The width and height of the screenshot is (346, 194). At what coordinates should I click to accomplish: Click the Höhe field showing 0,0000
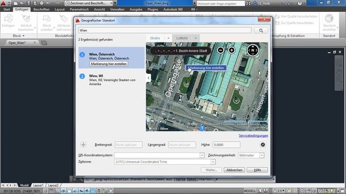pos(226,144)
